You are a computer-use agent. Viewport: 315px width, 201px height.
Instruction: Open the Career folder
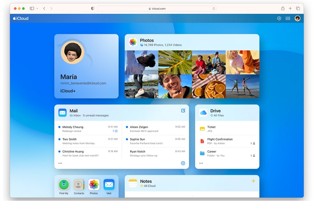coord(227,153)
